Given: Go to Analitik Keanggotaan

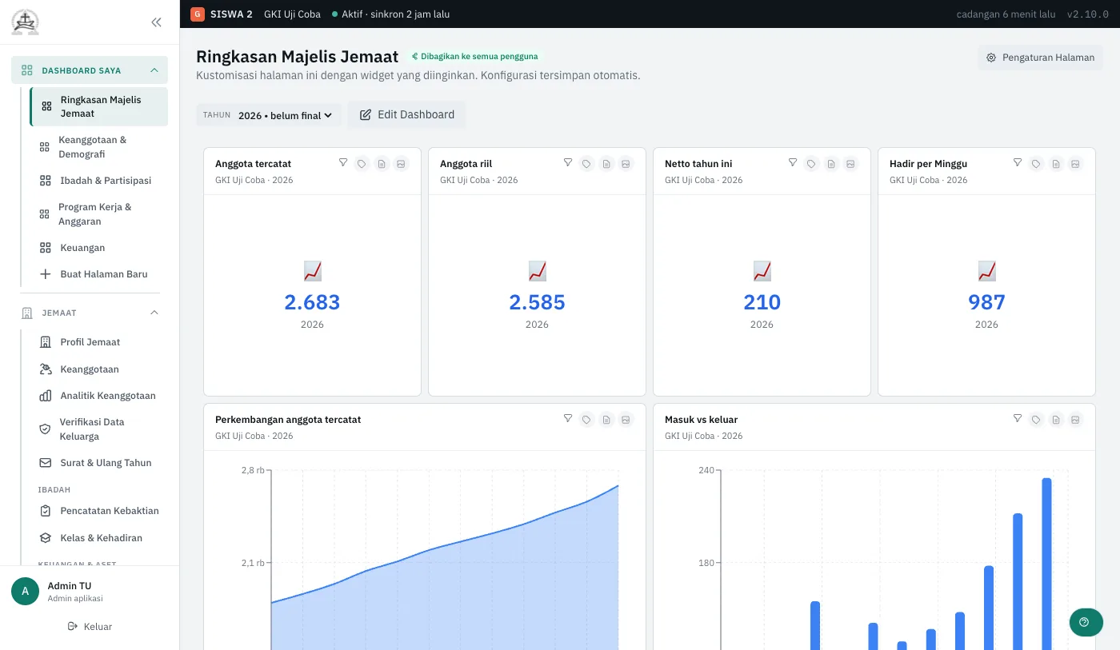Looking at the screenshot, I should click(99, 396).
